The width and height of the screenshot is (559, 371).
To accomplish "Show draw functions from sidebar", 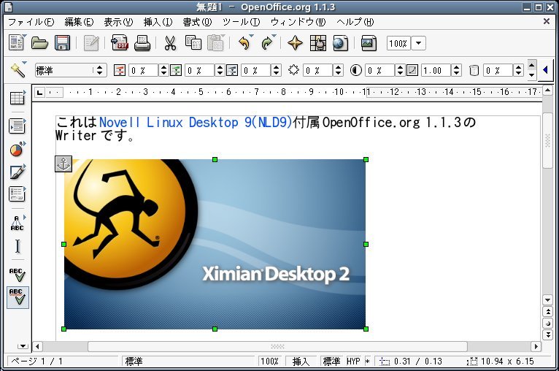I will coord(17,172).
